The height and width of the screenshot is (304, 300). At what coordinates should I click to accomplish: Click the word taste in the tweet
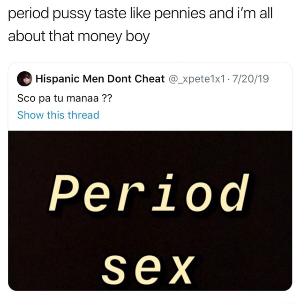coord(110,14)
